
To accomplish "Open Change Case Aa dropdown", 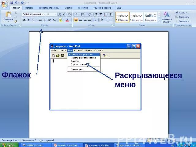I will 55,20.
